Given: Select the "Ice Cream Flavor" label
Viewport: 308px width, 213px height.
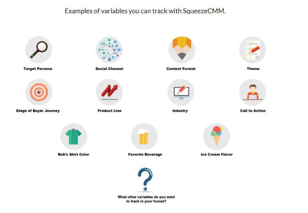Looking at the screenshot, I should pyautogui.click(x=217, y=154).
